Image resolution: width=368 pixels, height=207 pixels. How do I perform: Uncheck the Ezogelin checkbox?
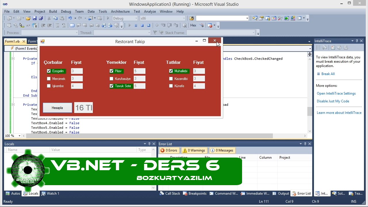point(49,71)
